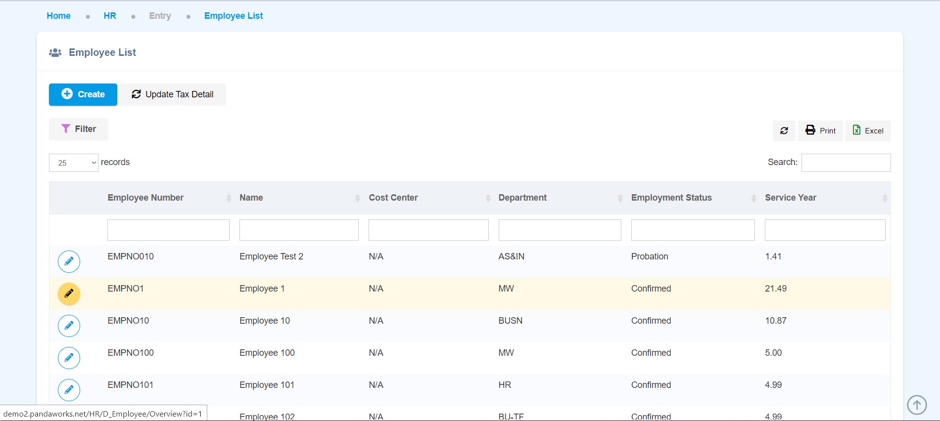Print the employee list
Image resolution: width=940 pixels, height=421 pixels.
coord(820,131)
